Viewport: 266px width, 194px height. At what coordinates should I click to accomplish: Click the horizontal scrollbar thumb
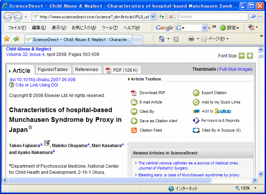(x=110, y=180)
